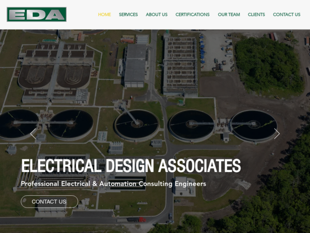
Task: Advance to next slide with right arrow
Action: pyautogui.click(x=277, y=134)
